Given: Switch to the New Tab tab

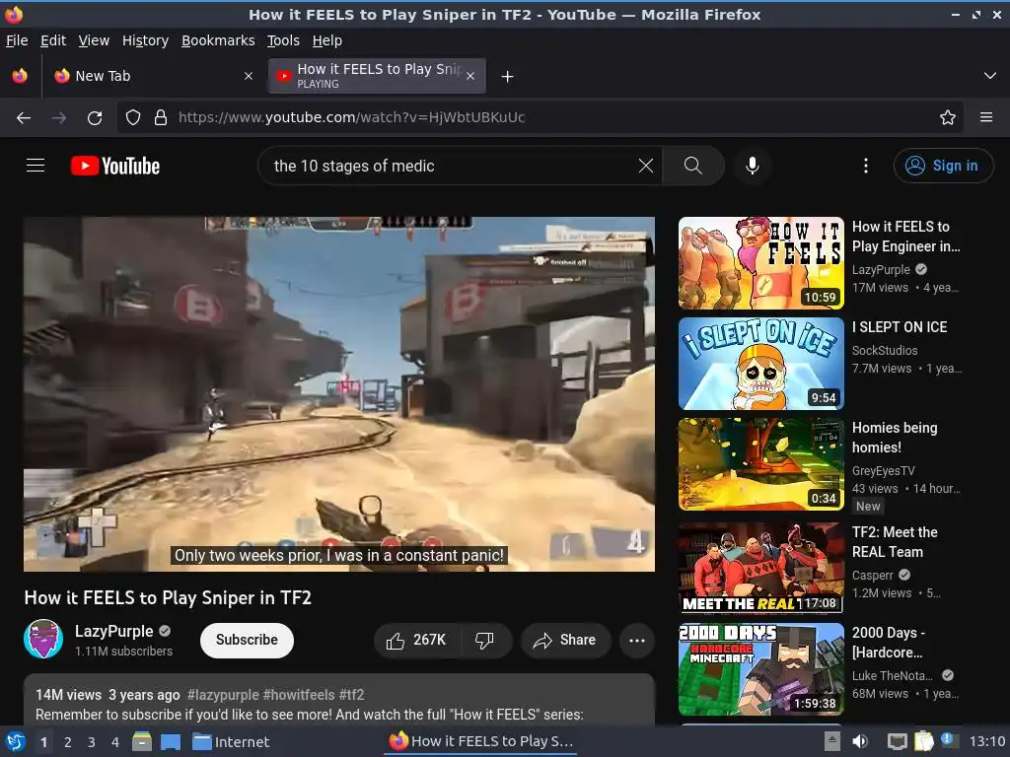Looking at the screenshot, I should click(153, 76).
